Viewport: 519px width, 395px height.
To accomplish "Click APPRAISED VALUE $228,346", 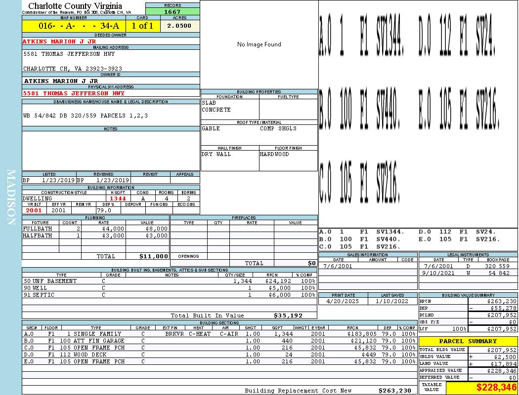I will (502, 371).
